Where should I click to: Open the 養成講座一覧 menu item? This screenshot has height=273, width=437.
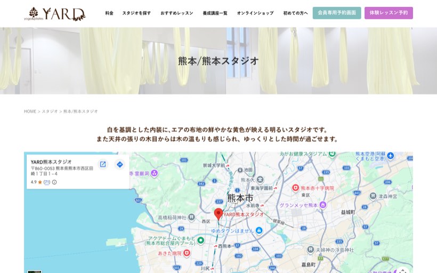tap(215, 13)
